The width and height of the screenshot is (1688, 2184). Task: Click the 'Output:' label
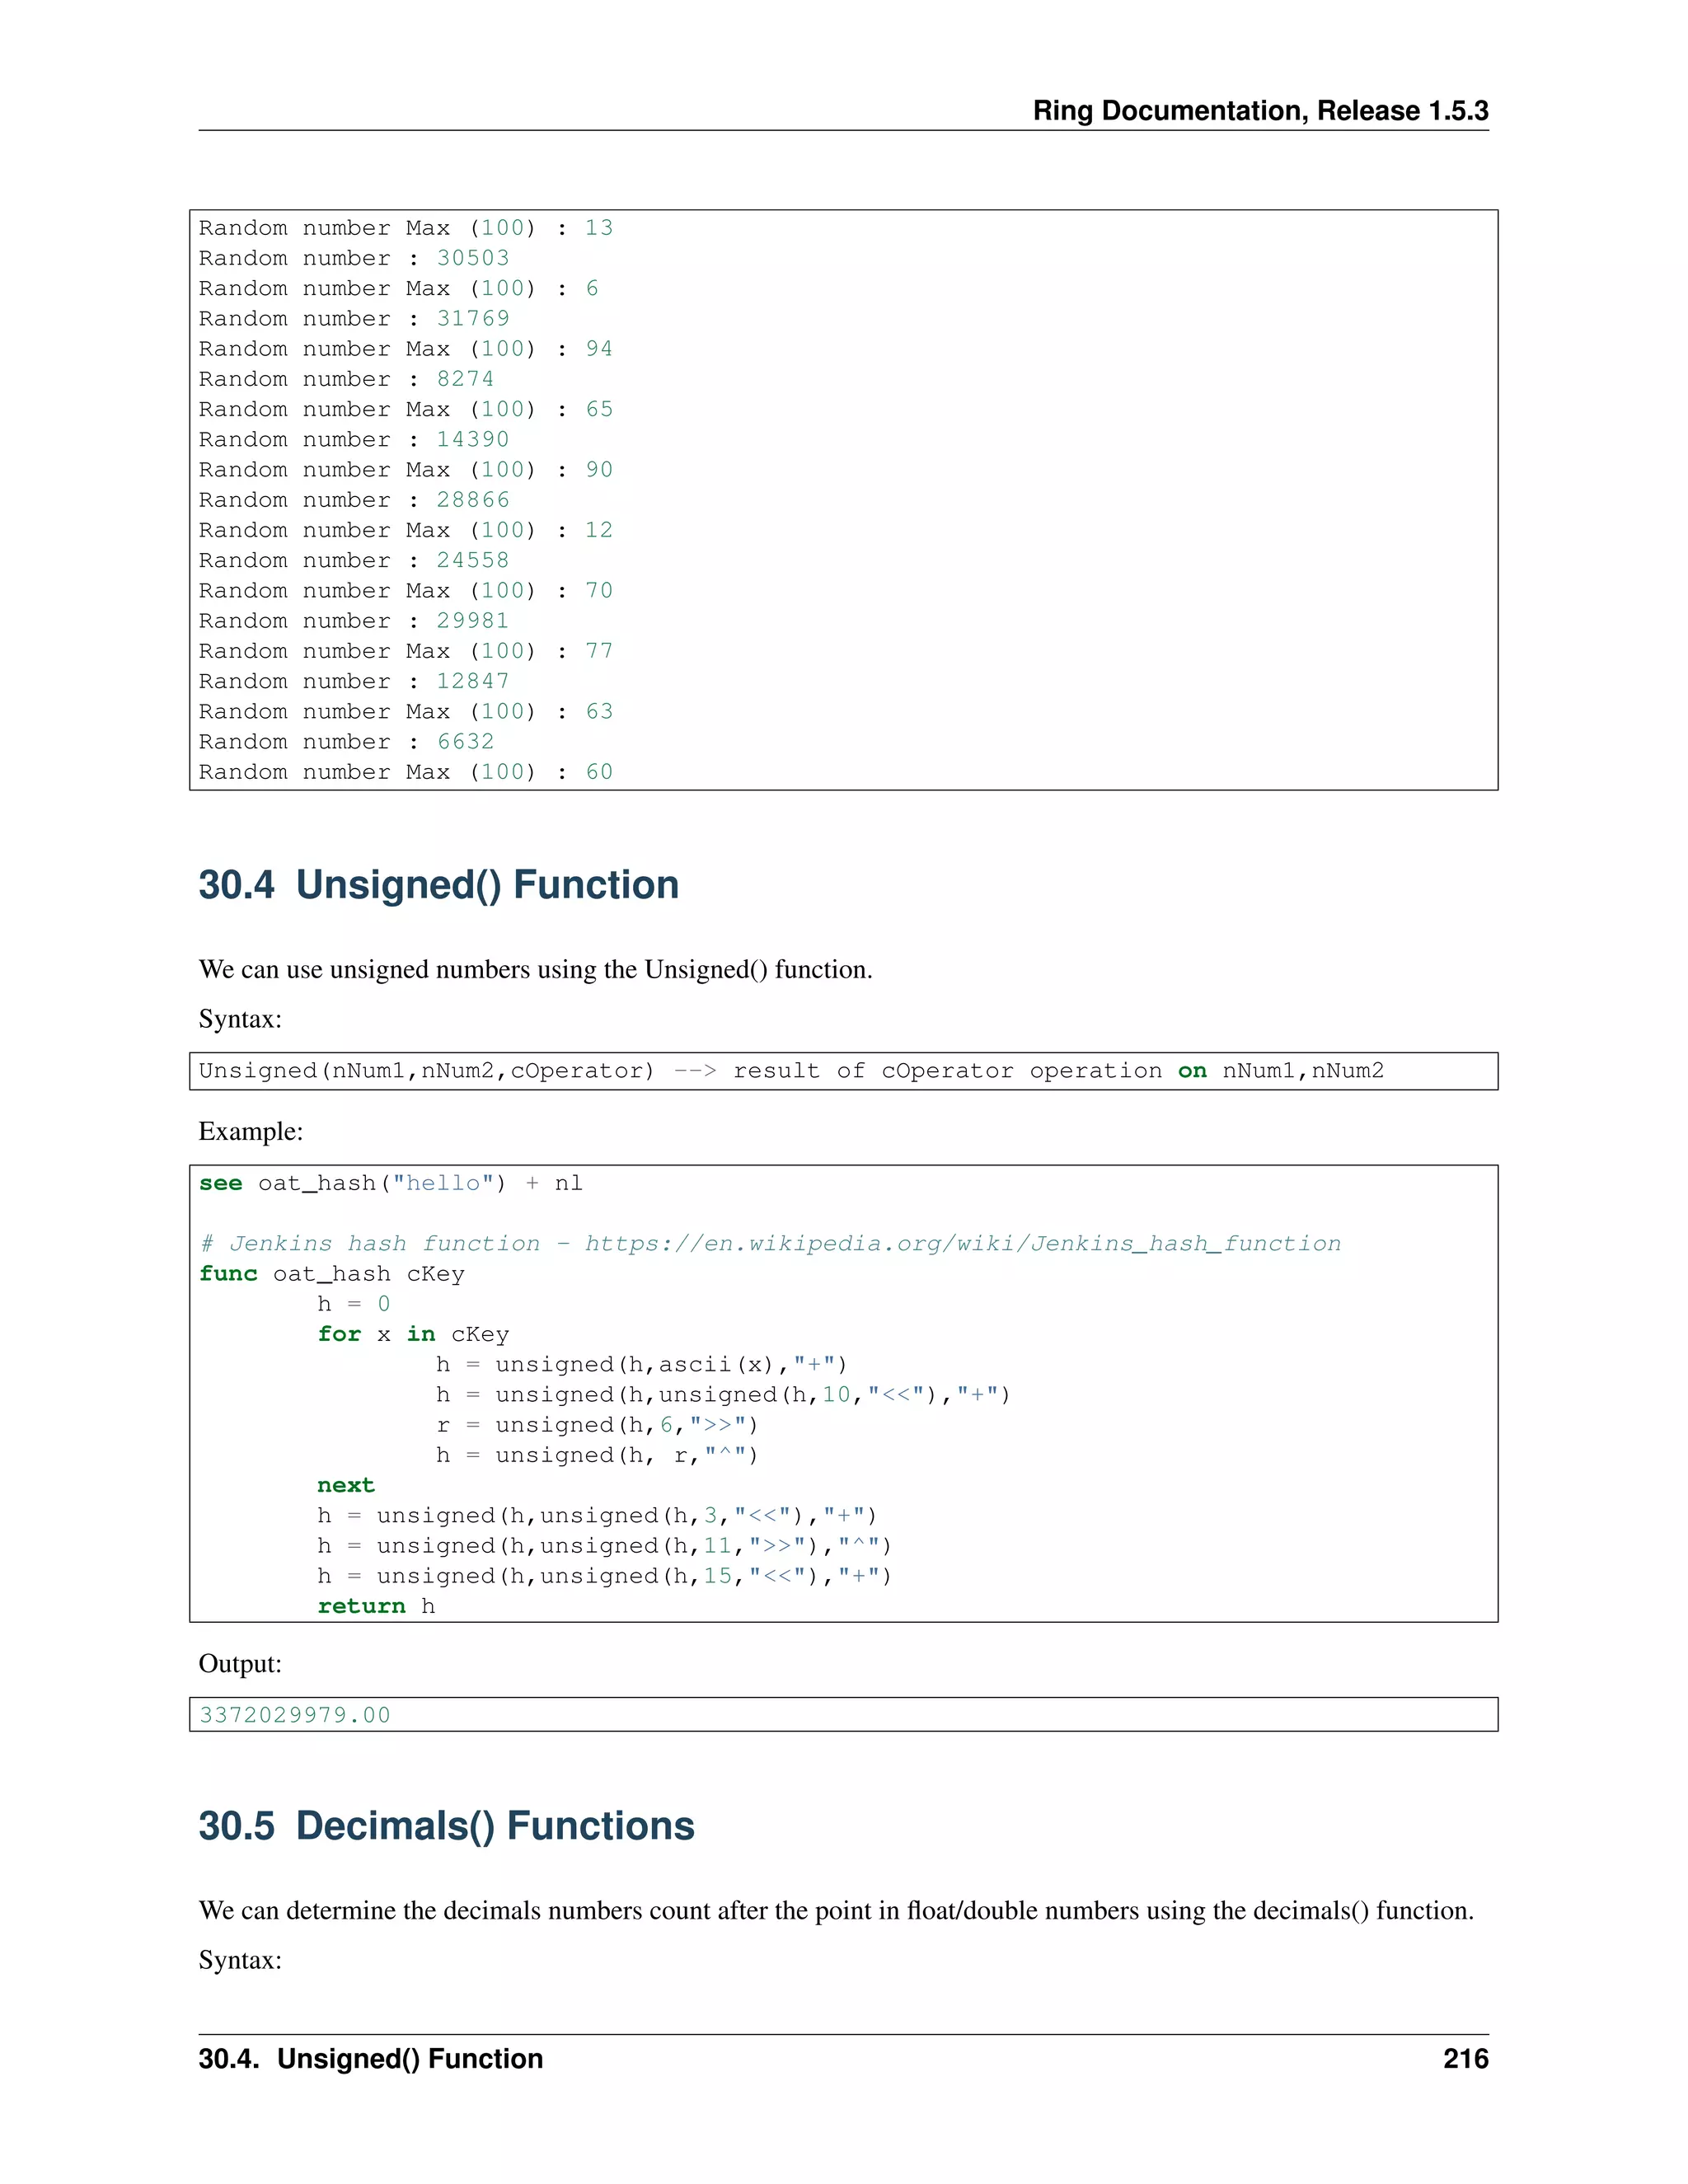coord(240,1663)
